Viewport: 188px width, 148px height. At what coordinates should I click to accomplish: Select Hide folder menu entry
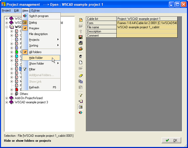(41, 58)
